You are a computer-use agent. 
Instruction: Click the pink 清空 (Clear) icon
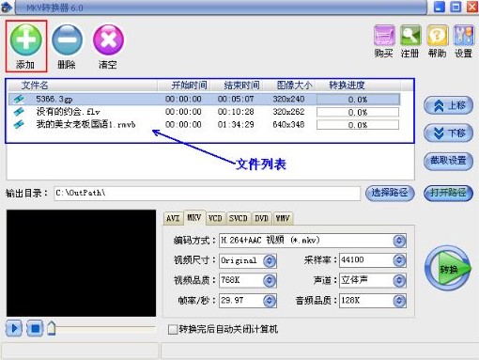(x=108, y=40)
